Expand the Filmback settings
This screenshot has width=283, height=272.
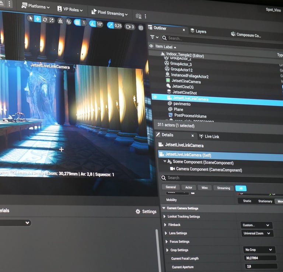click(x=165, y=224)
